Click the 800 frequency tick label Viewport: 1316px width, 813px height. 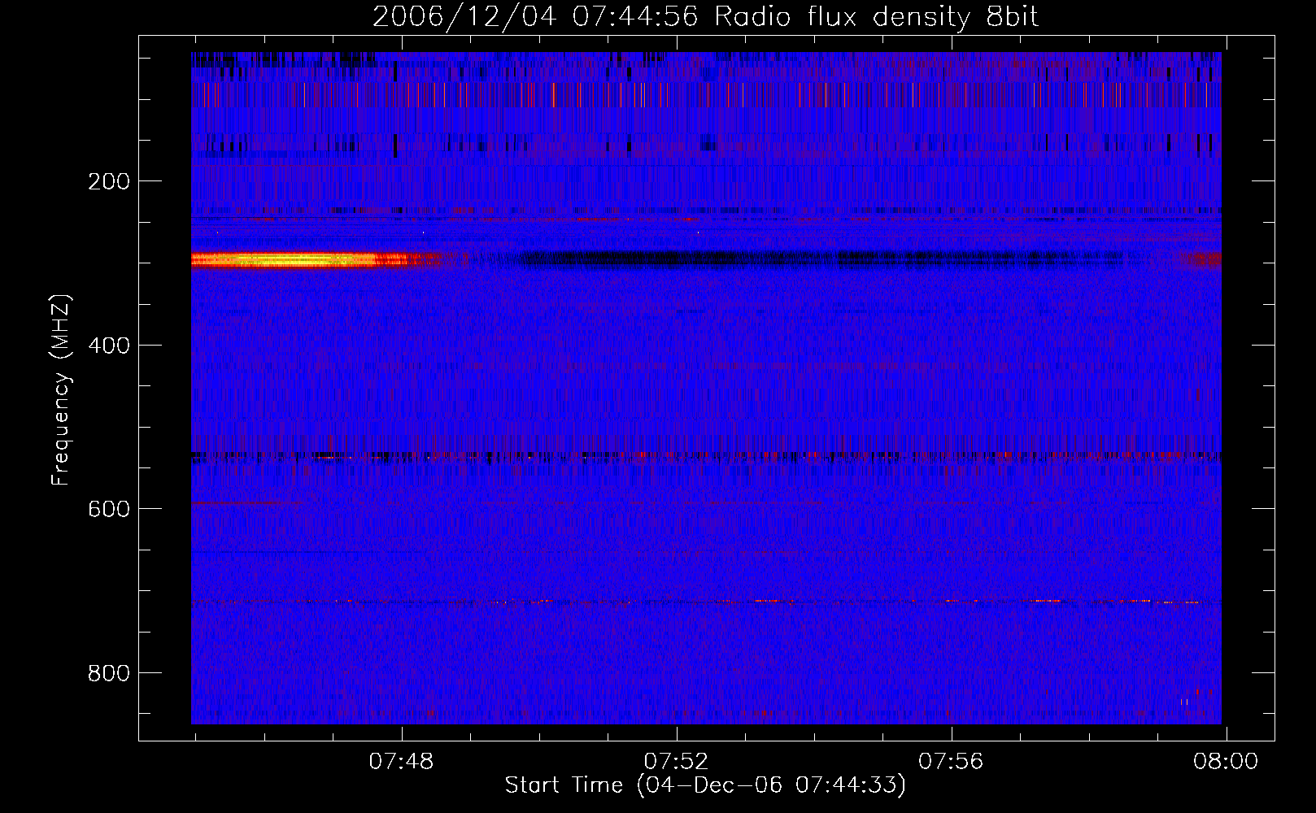click(109, 673)
